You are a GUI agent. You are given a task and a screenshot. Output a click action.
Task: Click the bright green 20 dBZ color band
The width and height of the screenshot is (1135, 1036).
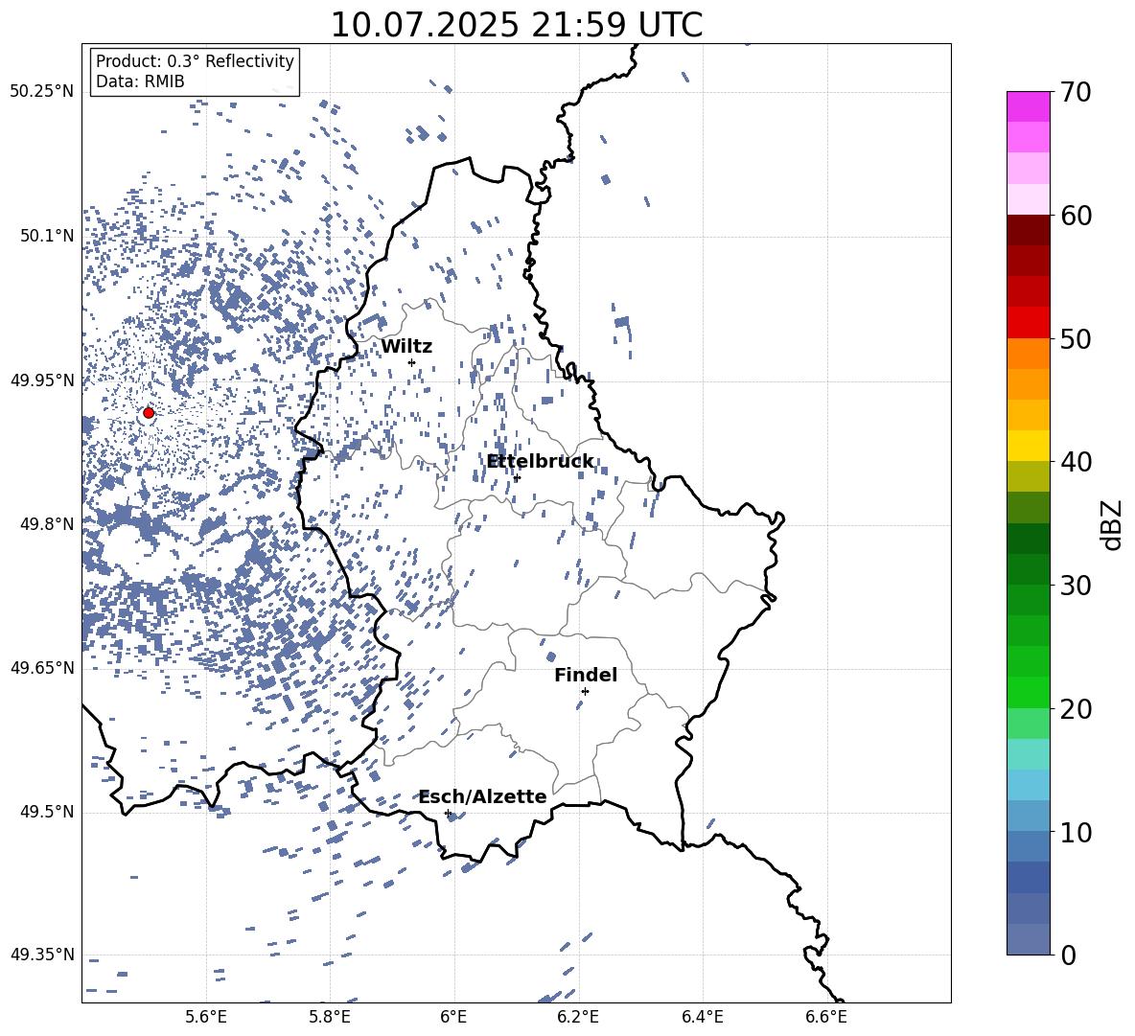pyautogui.click(x=1028, y=692)
